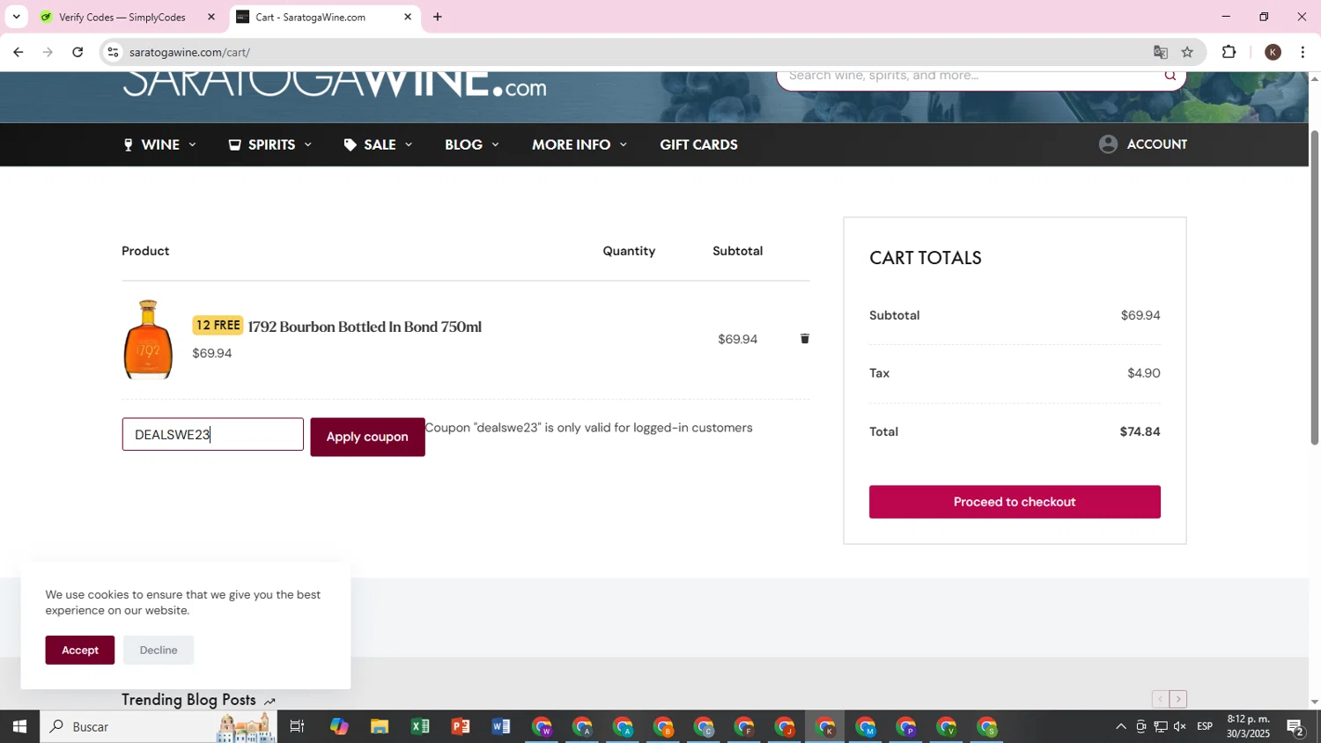Open the Google Translate icon in address bar
Viewport: 1321px width, 743px height.
[x=1161, y=52]
